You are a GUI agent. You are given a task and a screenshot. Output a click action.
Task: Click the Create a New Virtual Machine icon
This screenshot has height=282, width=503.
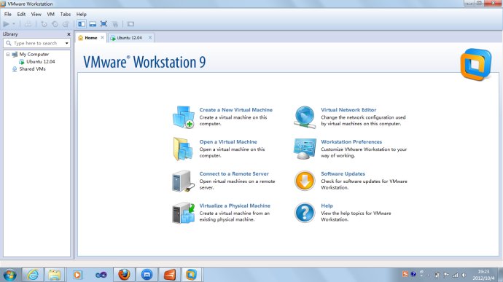[183, 117]
